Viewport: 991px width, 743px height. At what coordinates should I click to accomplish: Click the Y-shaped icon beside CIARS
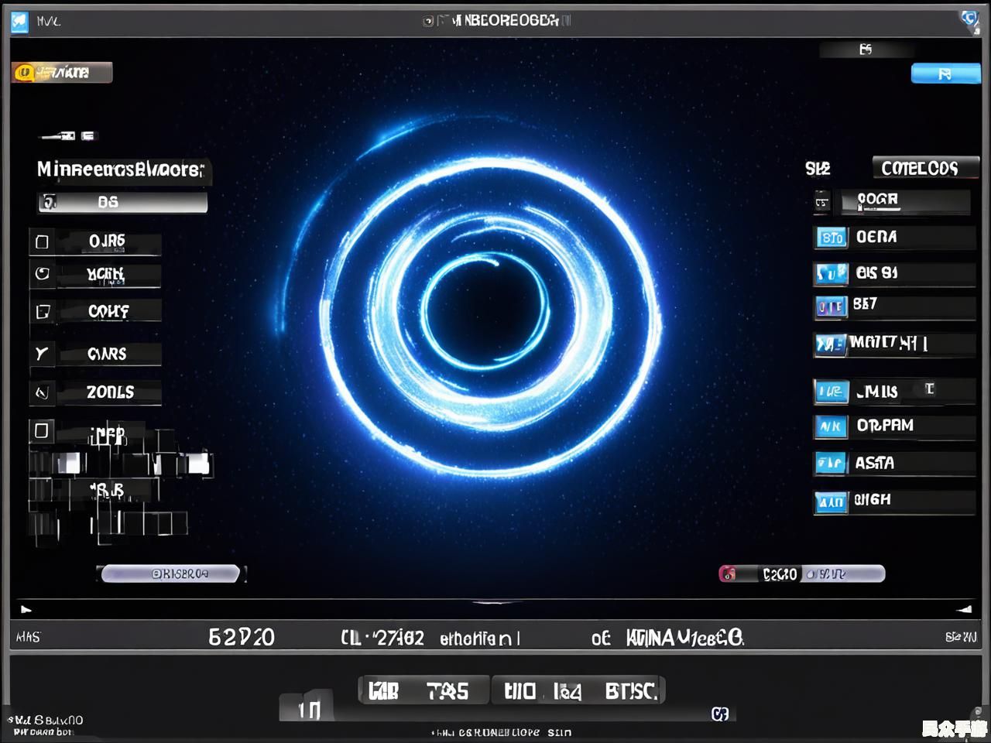tap(42, 354)
